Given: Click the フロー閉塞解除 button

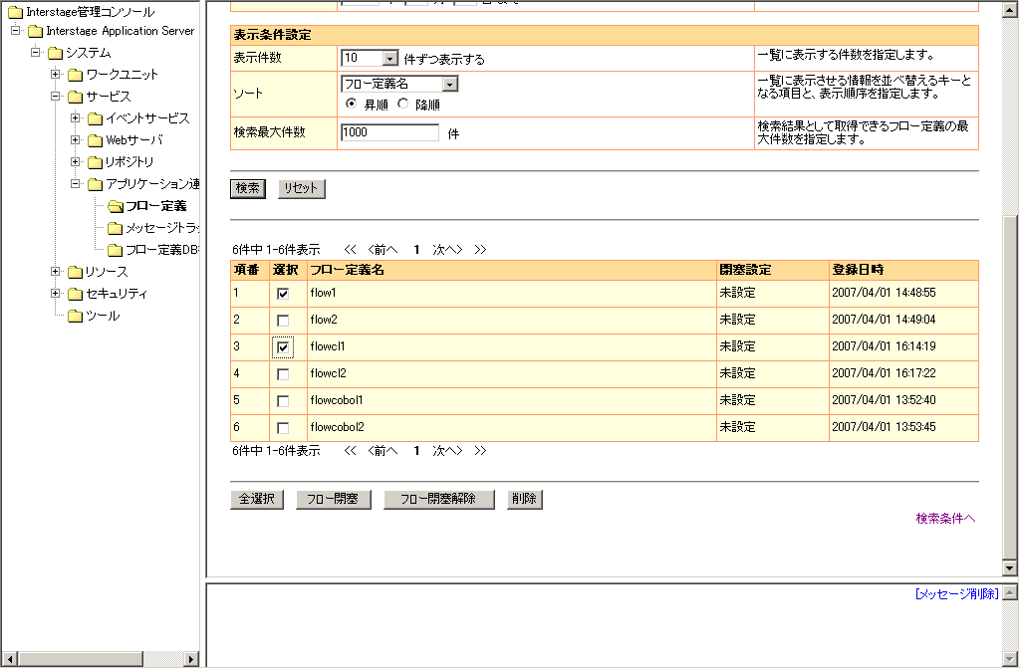Looking at the screenshot, I should (439, 500).
